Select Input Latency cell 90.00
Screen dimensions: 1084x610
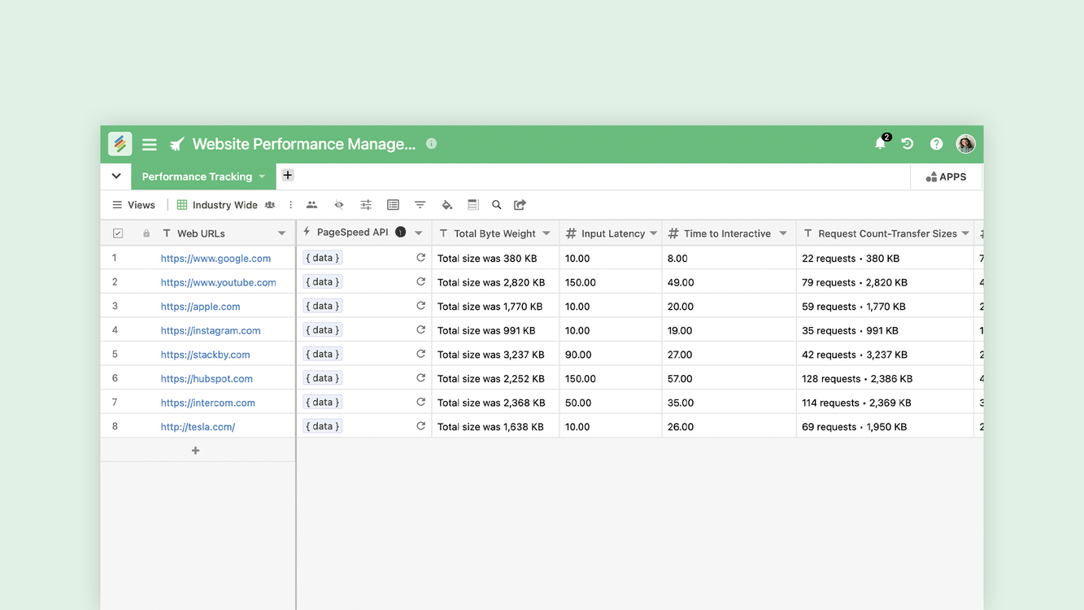click(611, 355)
